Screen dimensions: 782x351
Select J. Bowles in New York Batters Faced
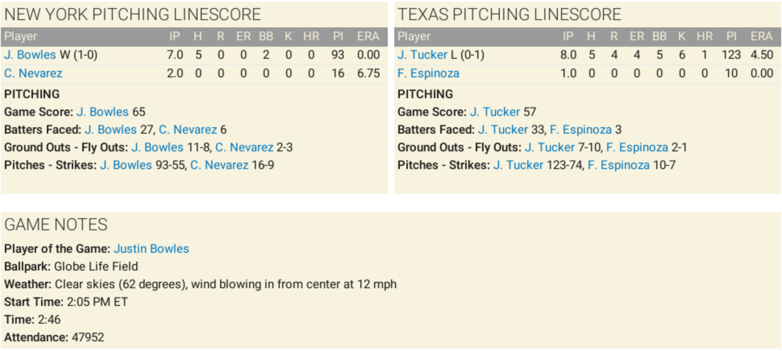pyautogui.click(x=111, y=130)
